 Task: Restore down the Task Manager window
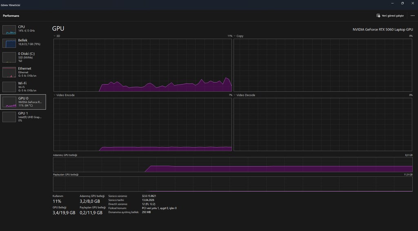coord(402,3)
